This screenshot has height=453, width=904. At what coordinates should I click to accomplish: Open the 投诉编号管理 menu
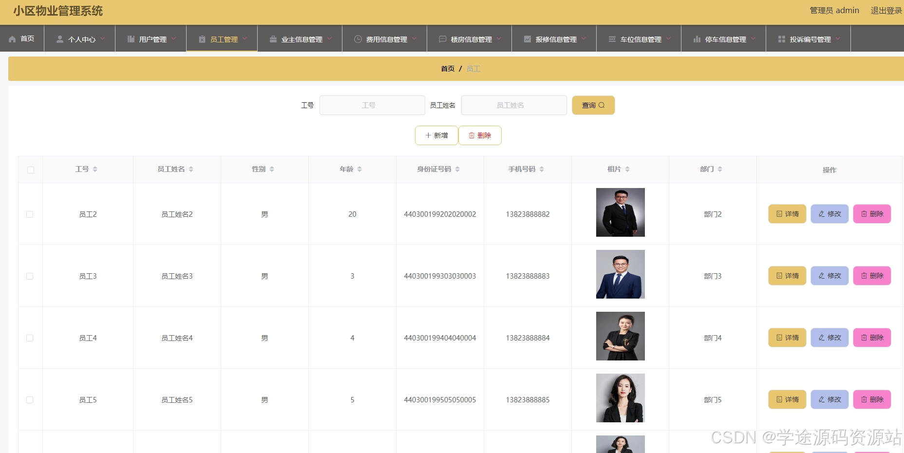pyautogui.click(x=809, y=38)
